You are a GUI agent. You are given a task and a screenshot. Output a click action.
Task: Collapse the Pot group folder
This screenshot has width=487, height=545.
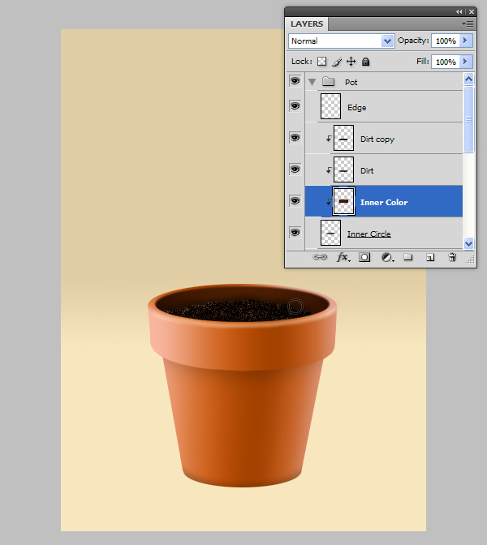[312, 82]
